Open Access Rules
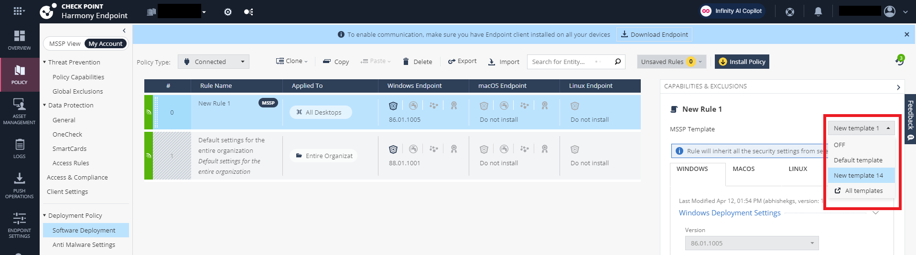This screenshot has width=916, height=255. point(71,163)
